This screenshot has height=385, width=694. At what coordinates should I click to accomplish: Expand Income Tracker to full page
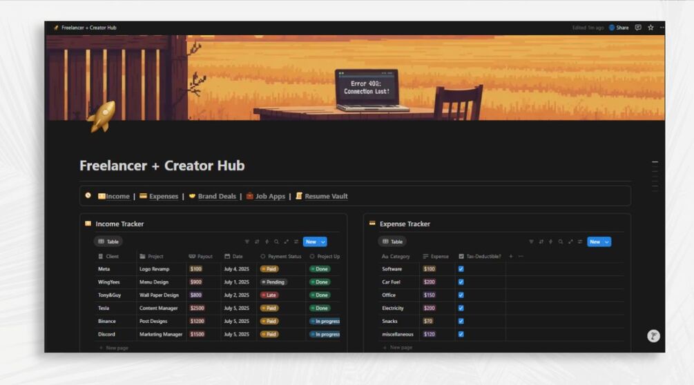coord(287,241)
